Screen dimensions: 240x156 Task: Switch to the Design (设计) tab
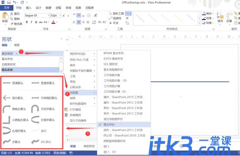click(x=39, y=8)
